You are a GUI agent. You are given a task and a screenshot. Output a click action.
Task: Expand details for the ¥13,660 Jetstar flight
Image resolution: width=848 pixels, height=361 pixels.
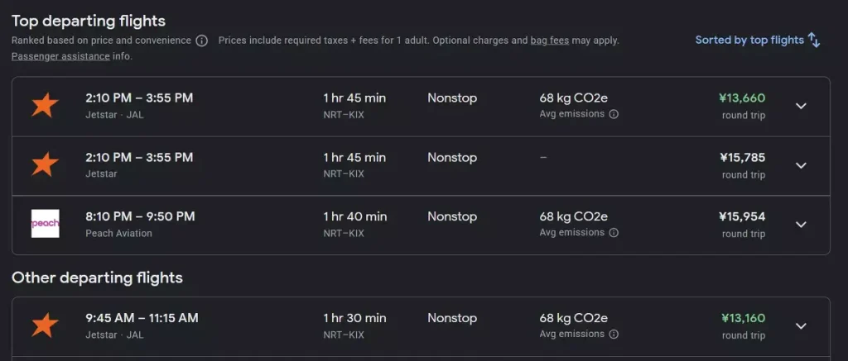[x=801, y=106]
